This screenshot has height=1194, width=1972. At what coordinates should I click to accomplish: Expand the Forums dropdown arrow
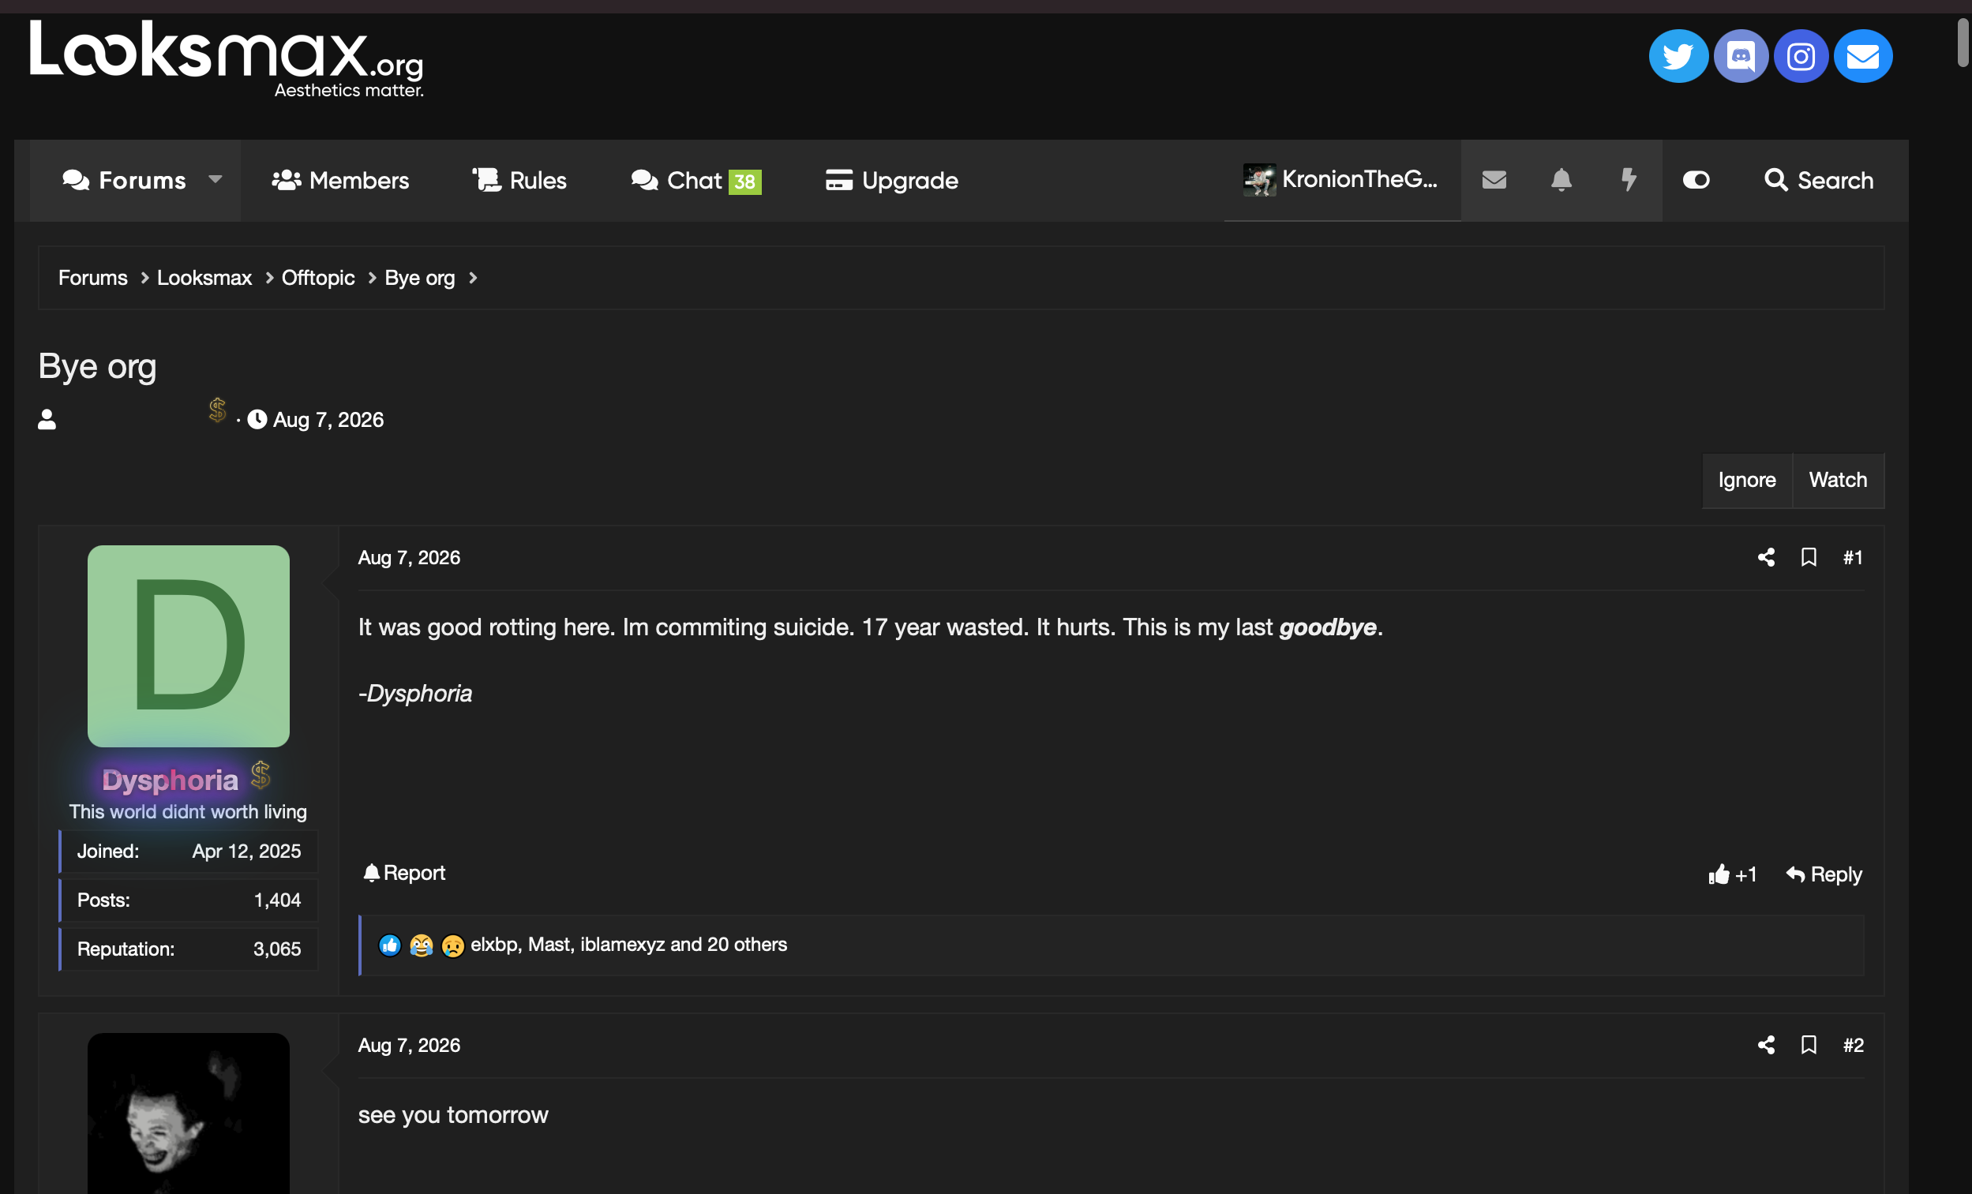pos(215,179)
